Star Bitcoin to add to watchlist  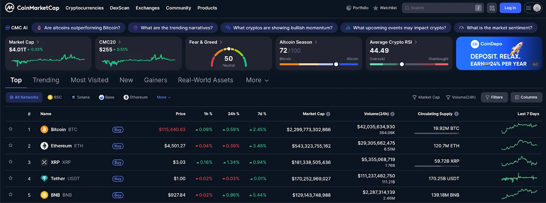pos(11,129)
